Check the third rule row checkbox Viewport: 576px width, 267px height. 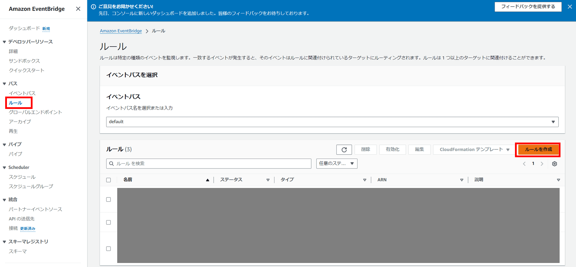pyautogui.click(x=109, y=249)
